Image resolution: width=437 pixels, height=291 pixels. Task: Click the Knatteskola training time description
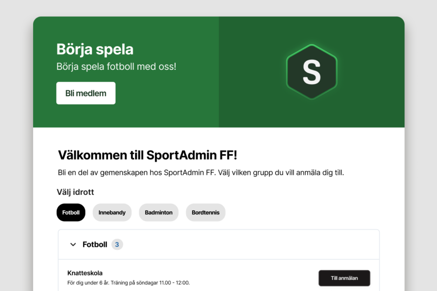tap(128, 283)
